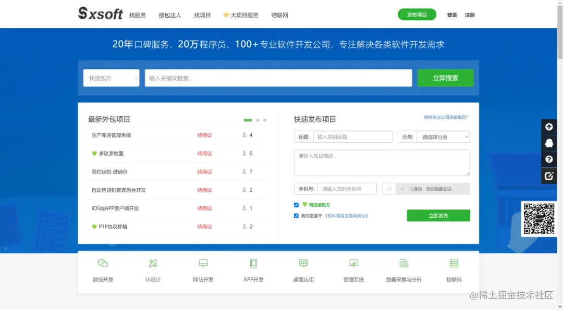Open the 《软件项目交易网协议》 link
This screenshot has height=310, width=563.
347,216
